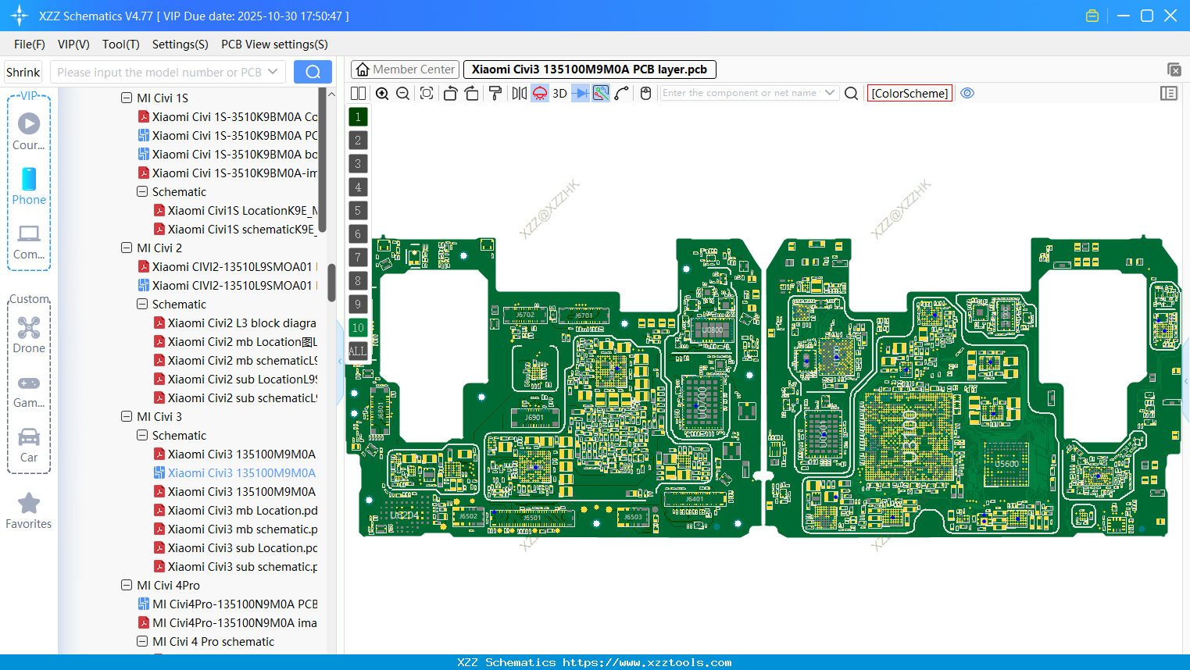The image size is (1190, 670).
Task: Select the Zoom In magnifier tool
Action: (x=382, y=93)
